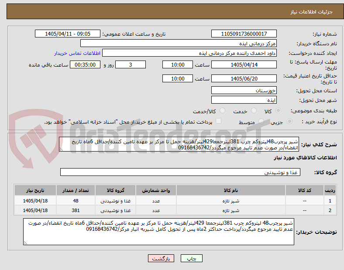Image resolution: width=344 pixels, height=270 pixels.
Task: Click the deadline hour field beside 1405/04/14
Action: (x=178, y=64)
